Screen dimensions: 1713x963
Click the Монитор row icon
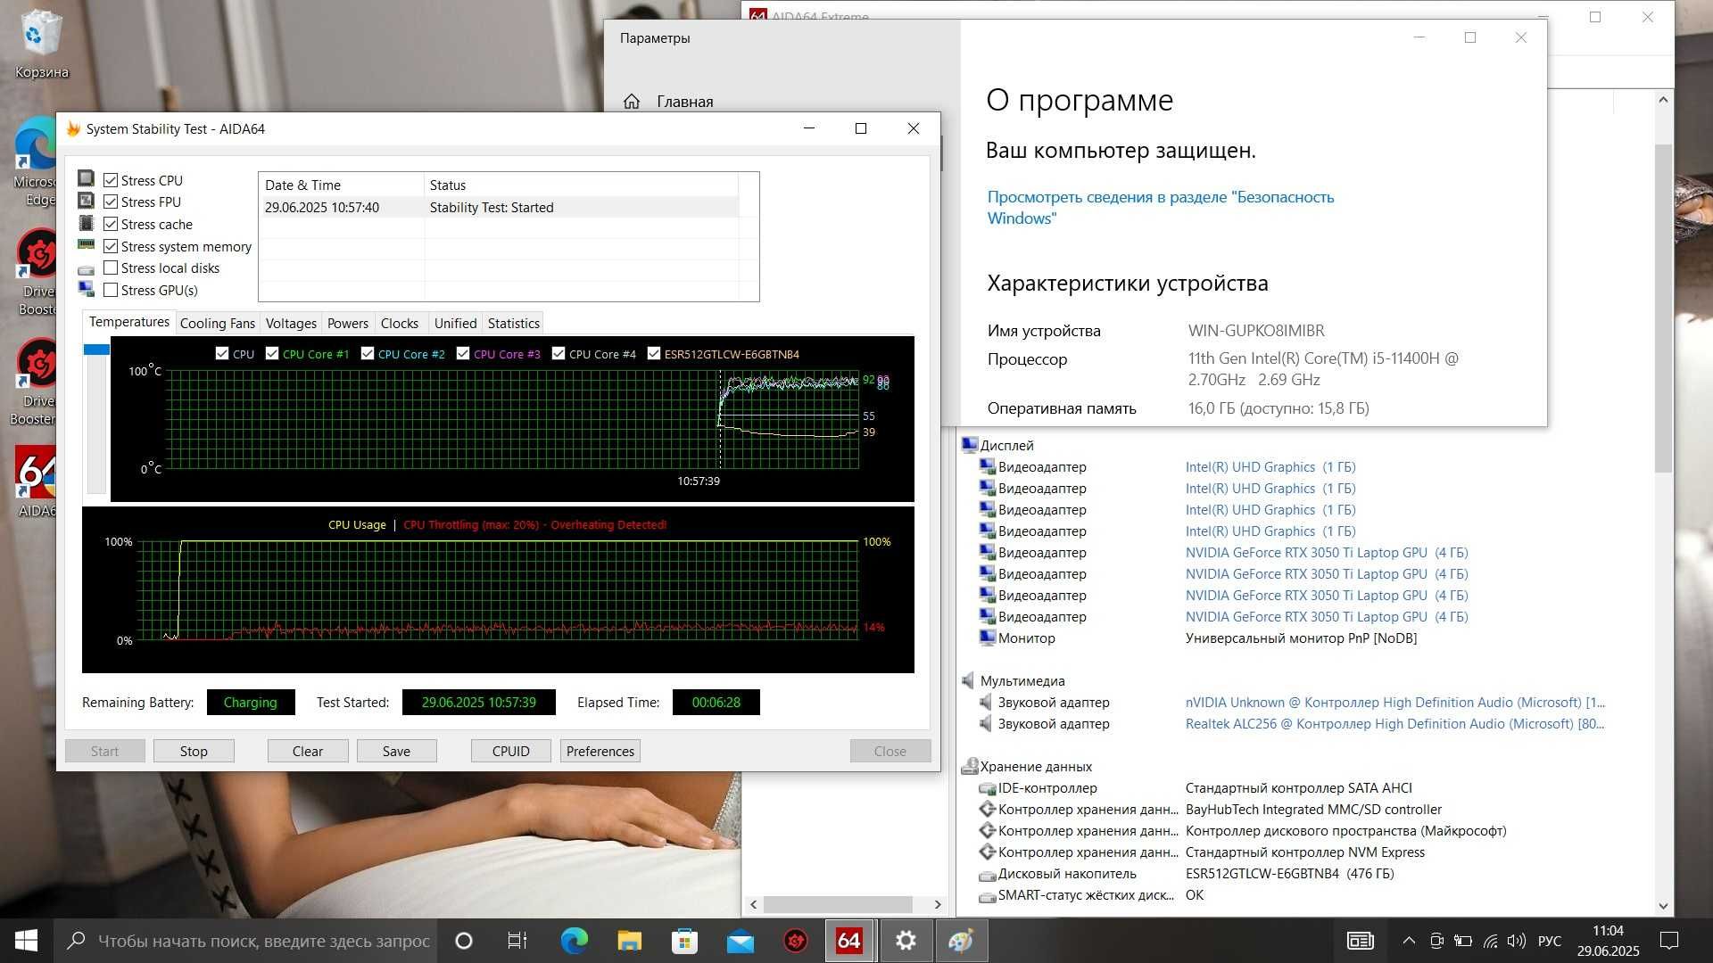(x=987, y=638)
